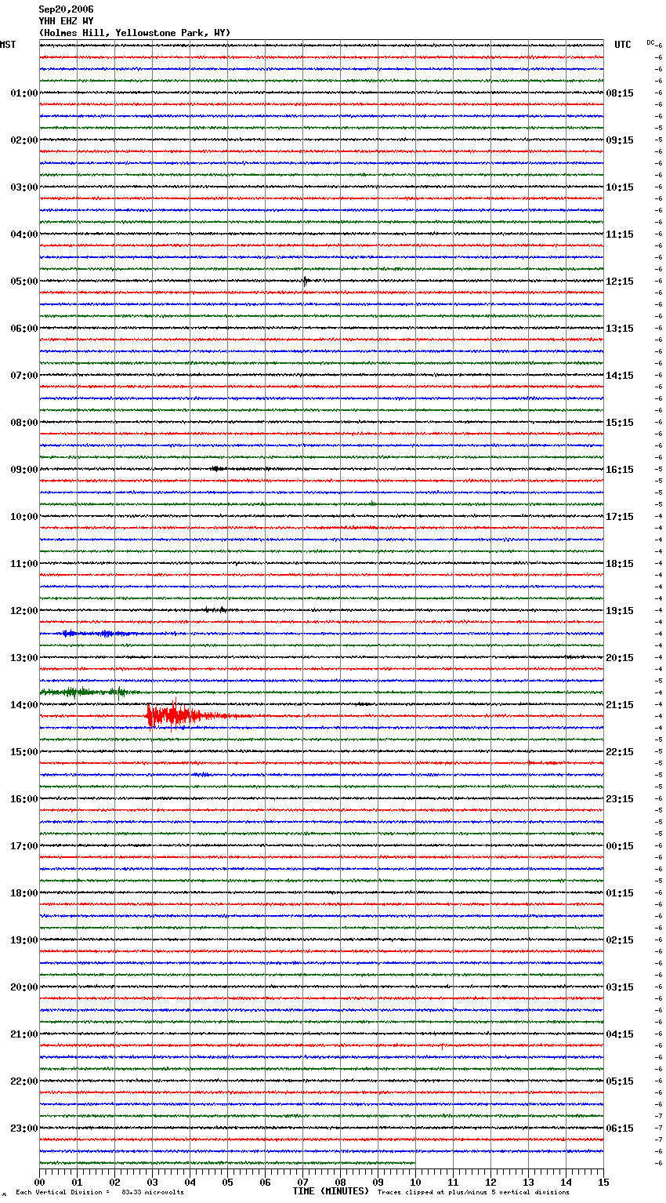Click the '08:00' MST time label
666x1203 pixels.
pyautogui.click(x=24, y=423)
